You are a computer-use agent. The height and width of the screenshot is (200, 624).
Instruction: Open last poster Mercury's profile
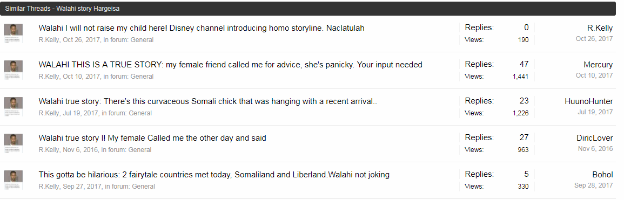[x=598, y=65]
